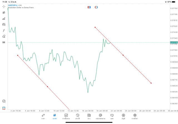
Task: Click the current price label 0.57276
Action: tap(174, 42)
